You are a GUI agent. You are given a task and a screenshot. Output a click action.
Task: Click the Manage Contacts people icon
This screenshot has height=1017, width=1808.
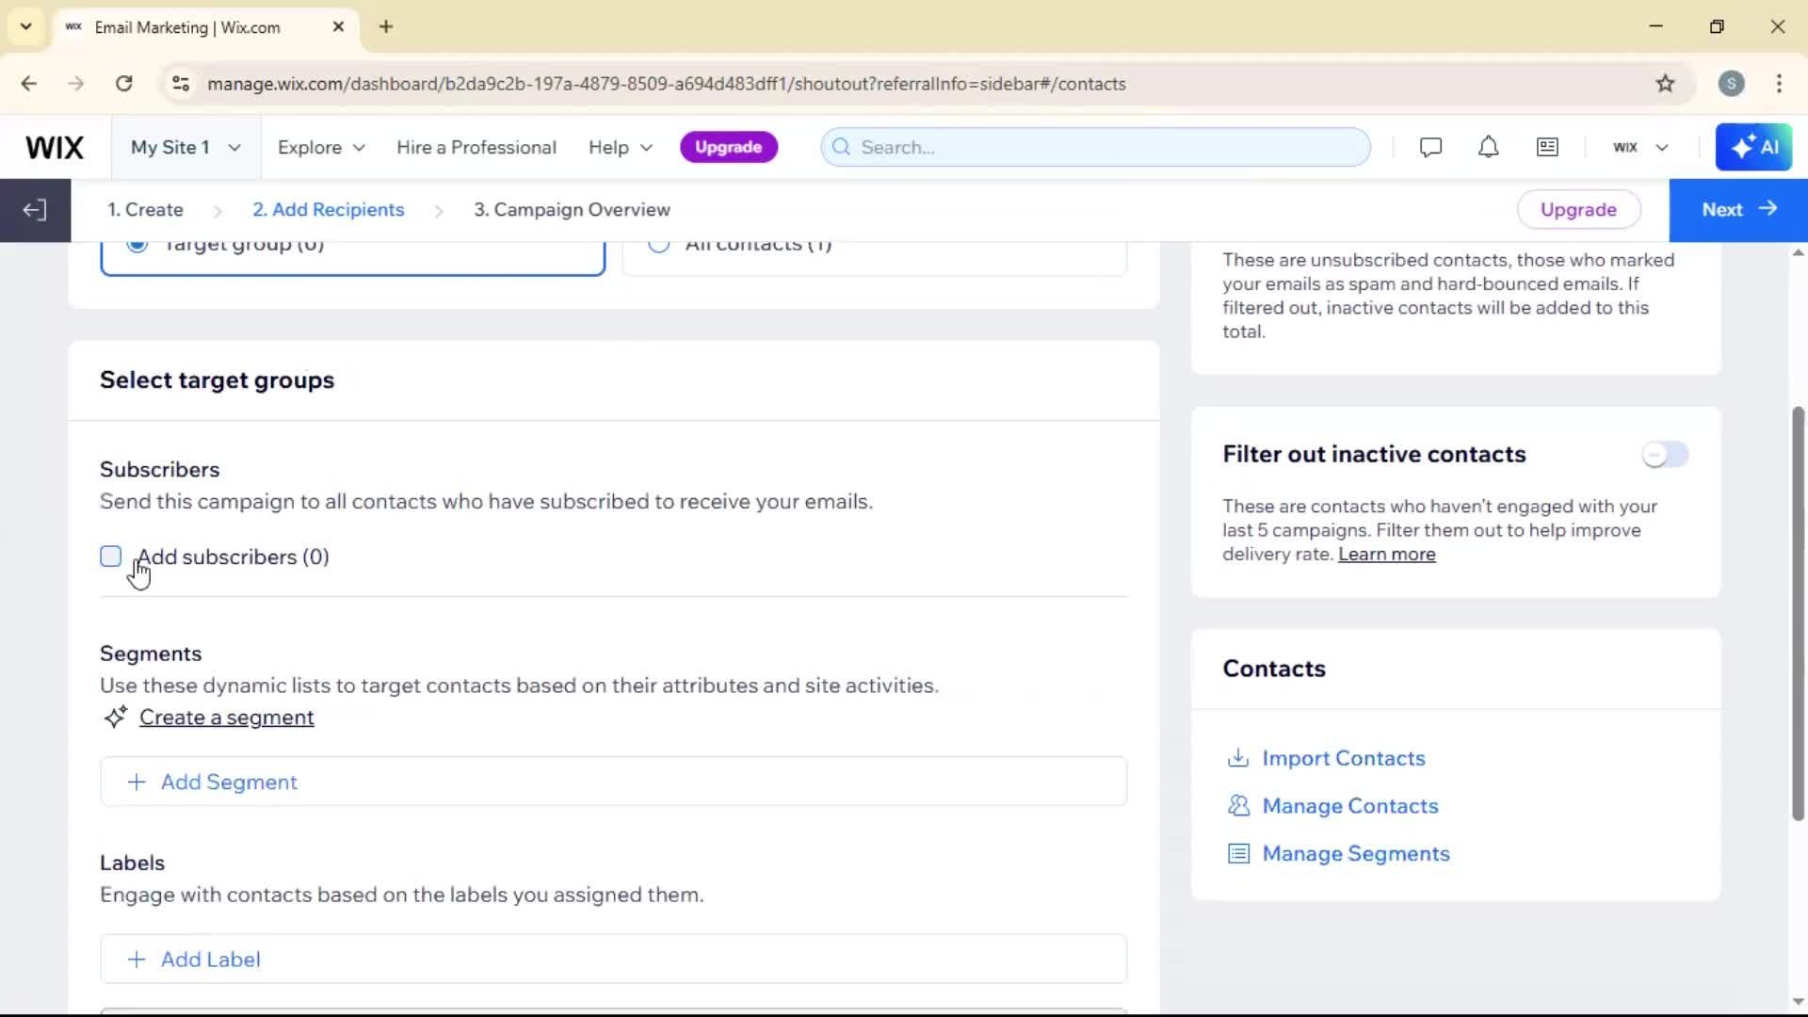[1237, 806]
